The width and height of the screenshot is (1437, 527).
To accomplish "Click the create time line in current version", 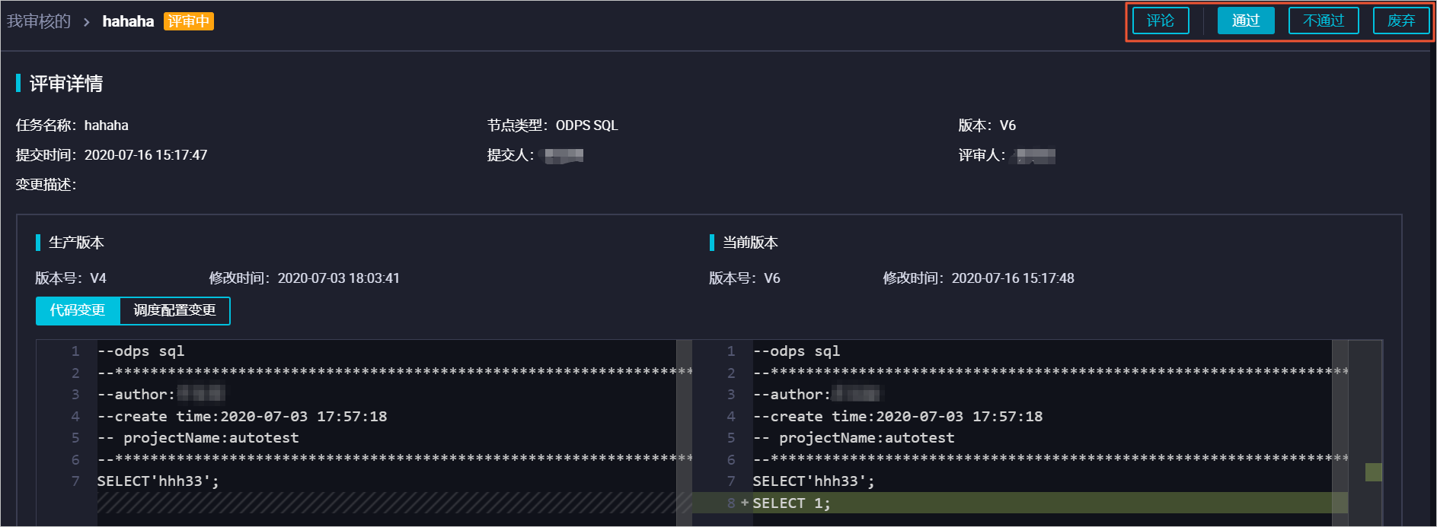I will [898, 416].
